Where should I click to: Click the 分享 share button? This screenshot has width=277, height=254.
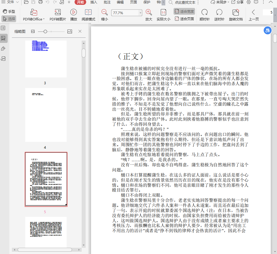click(x=237, y=2)
